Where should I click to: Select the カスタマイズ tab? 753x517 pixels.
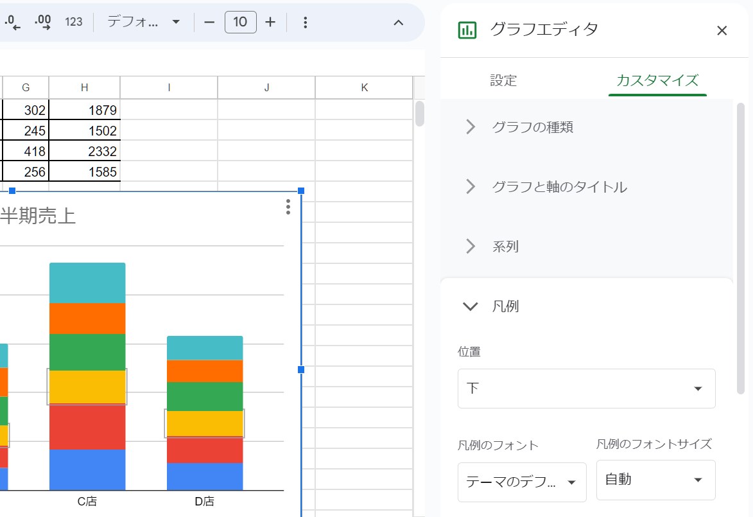(657, 80)
